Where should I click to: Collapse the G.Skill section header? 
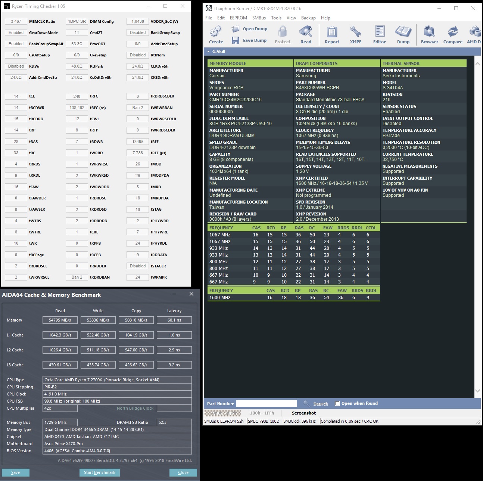(209, 52)
